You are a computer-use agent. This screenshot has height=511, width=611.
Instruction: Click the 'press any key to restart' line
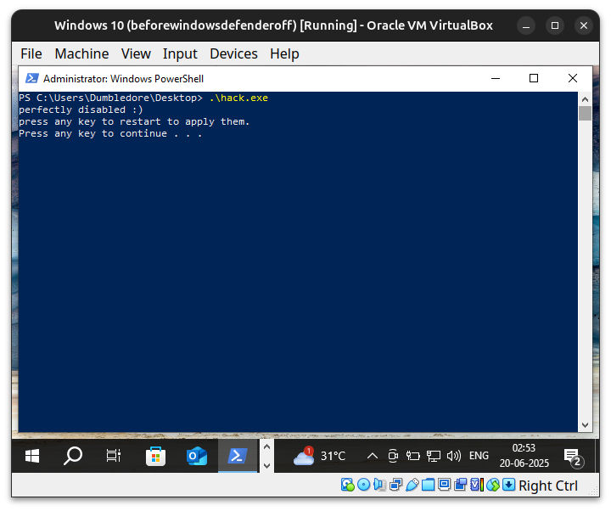[134, 121]
